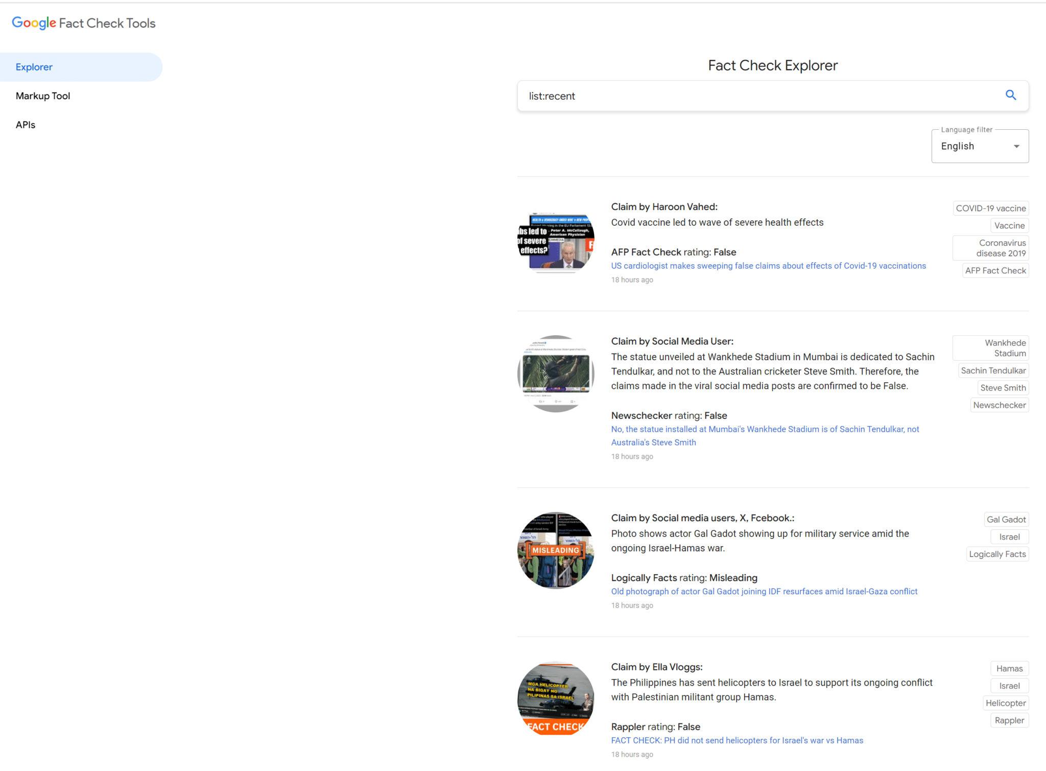Image resolution: width=1046 pixels, height=771 pixels.
Task: Open the Wankhede statue claim thumbnail
Action: pos(556,374)
